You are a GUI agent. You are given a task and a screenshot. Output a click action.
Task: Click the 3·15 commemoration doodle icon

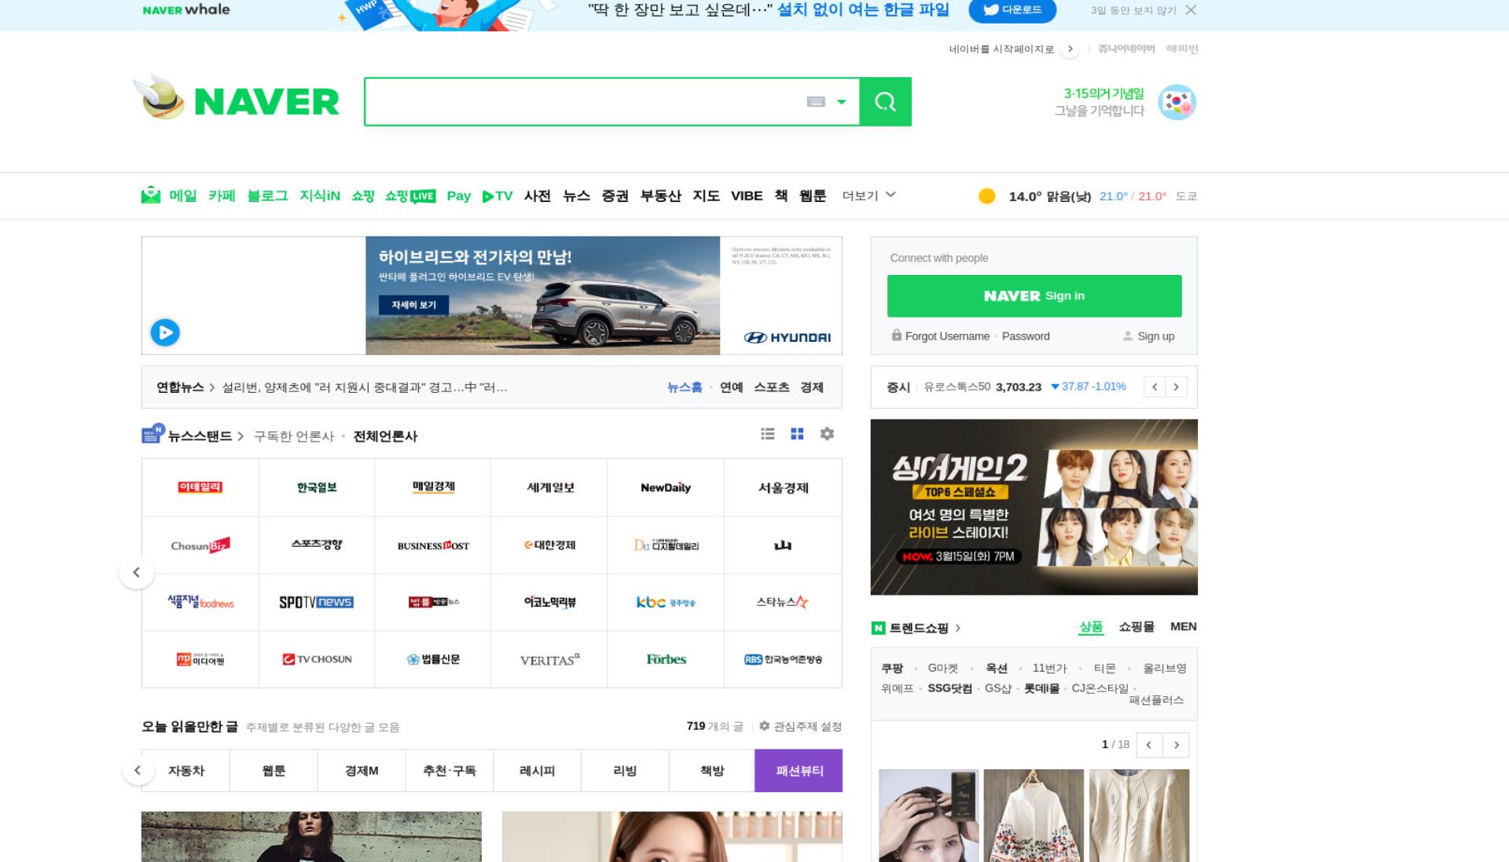1177,102
